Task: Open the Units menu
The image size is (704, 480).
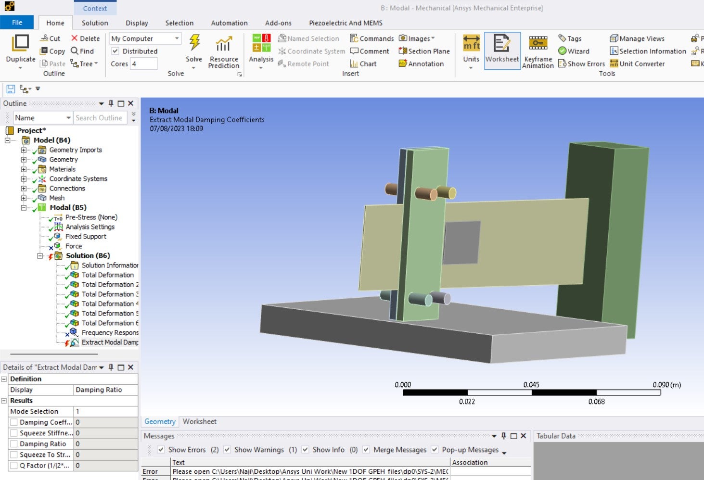Action: [x=471, y=52]
